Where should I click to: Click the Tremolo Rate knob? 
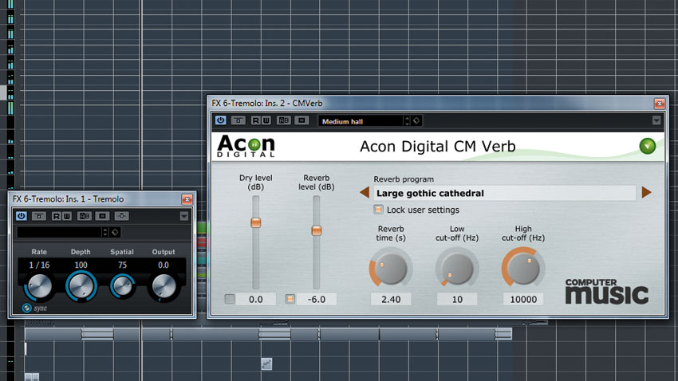click(x=39, y=286)
